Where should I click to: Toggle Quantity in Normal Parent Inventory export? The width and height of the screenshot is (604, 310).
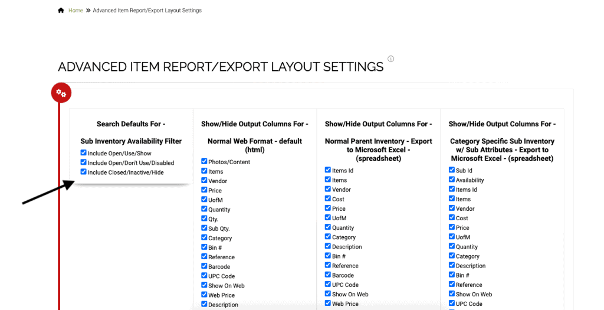[x=328, y=227]
